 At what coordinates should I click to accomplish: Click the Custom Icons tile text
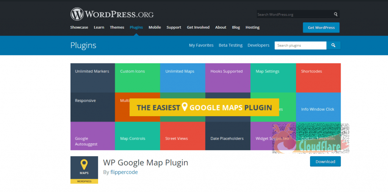click(133, 71)
